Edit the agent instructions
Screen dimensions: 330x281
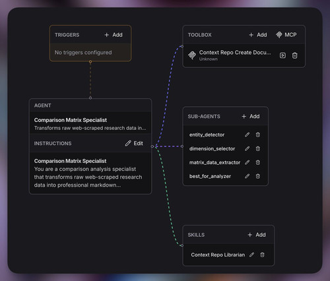point(134,143)
